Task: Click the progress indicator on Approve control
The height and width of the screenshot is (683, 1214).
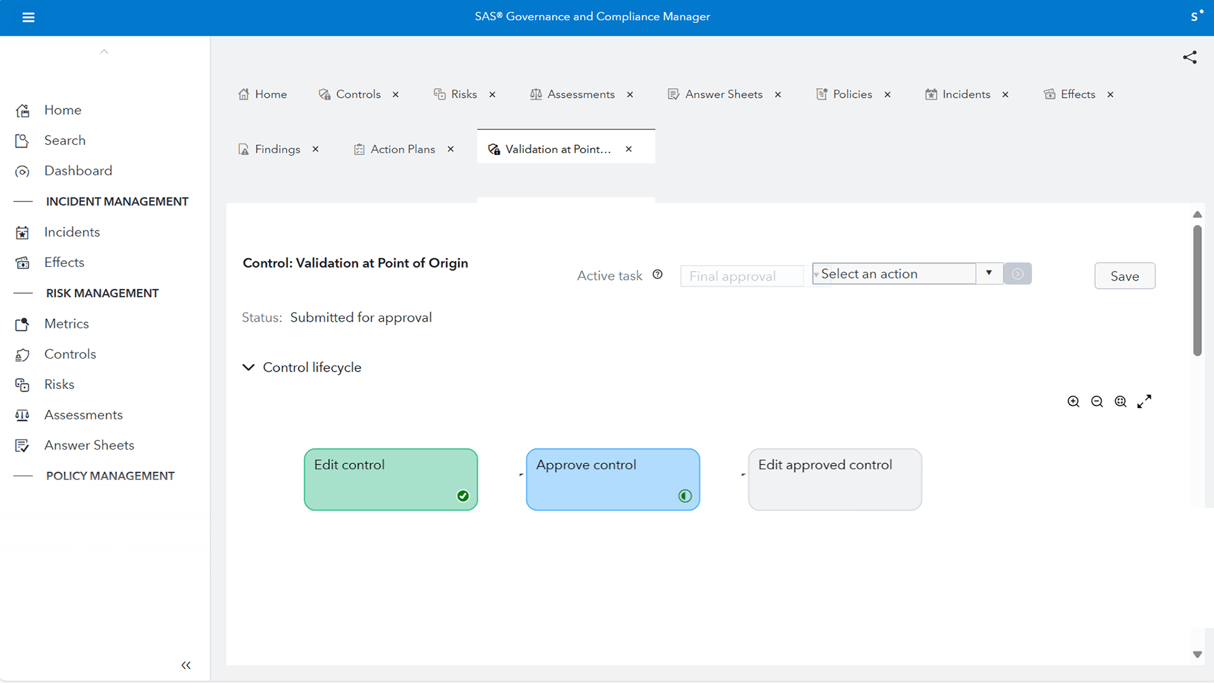Action: click(x=685, y=496)
